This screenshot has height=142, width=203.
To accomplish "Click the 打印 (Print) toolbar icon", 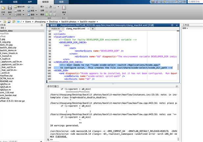I will (x=15, y=15).
